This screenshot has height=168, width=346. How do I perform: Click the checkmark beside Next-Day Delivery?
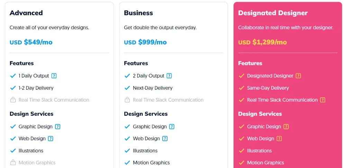pyautogui.click(x=127, y=88)
